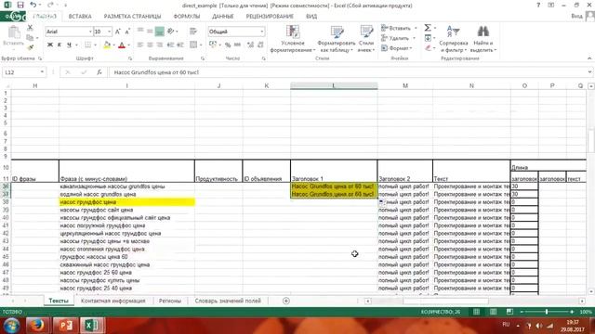Open the ФОРМУЛЫ ribbon tab
The width and height of the screenshot is (595, 334).
(x=187, y=17)
